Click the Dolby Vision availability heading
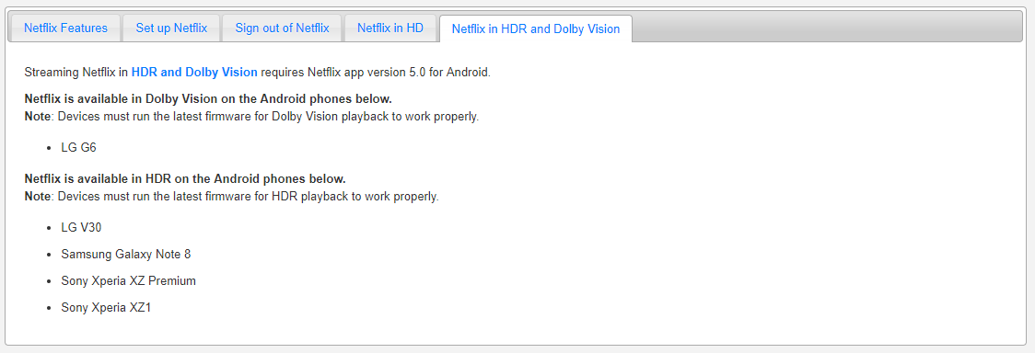1035x353 pixels. [x=208, y=99]
